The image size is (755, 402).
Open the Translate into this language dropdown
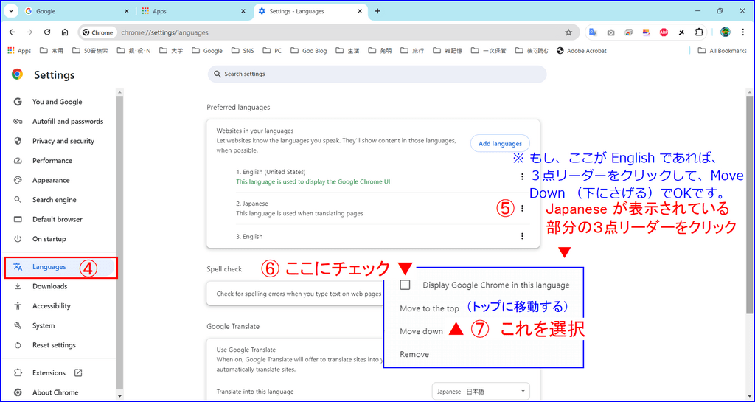pyautogui.click(x=481, y=392)
